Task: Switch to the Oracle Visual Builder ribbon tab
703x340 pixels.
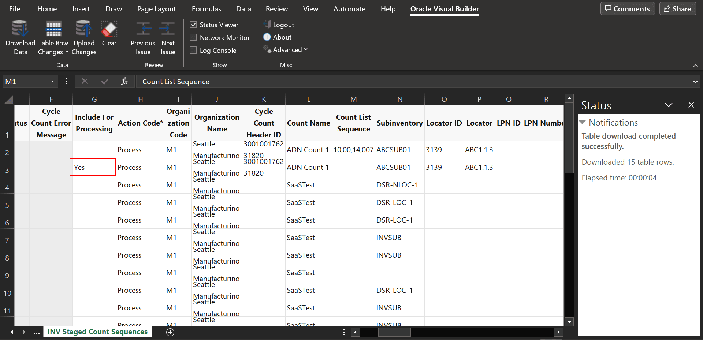Action: click(x=444, y=8)
